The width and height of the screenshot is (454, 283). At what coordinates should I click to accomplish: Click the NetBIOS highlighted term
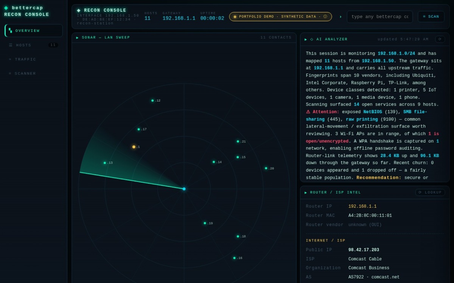(373, 112)
